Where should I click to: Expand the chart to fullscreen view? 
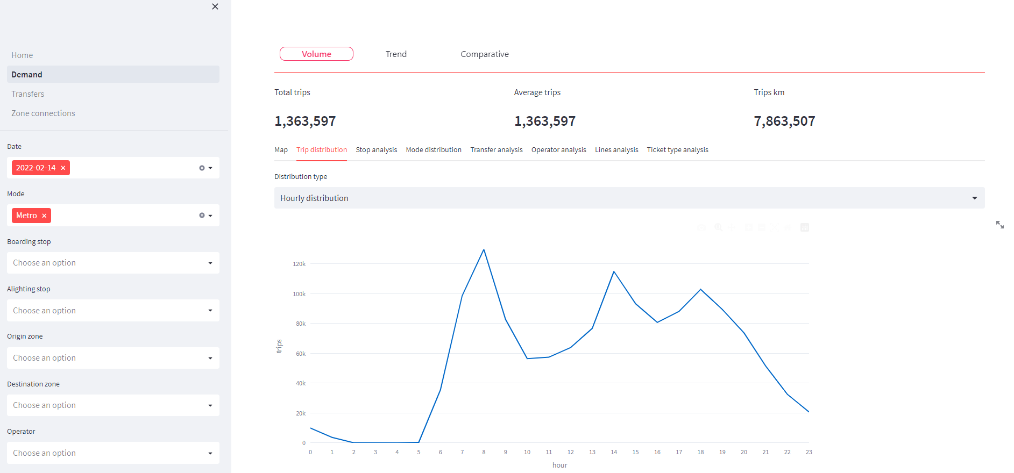coord(999,225)
